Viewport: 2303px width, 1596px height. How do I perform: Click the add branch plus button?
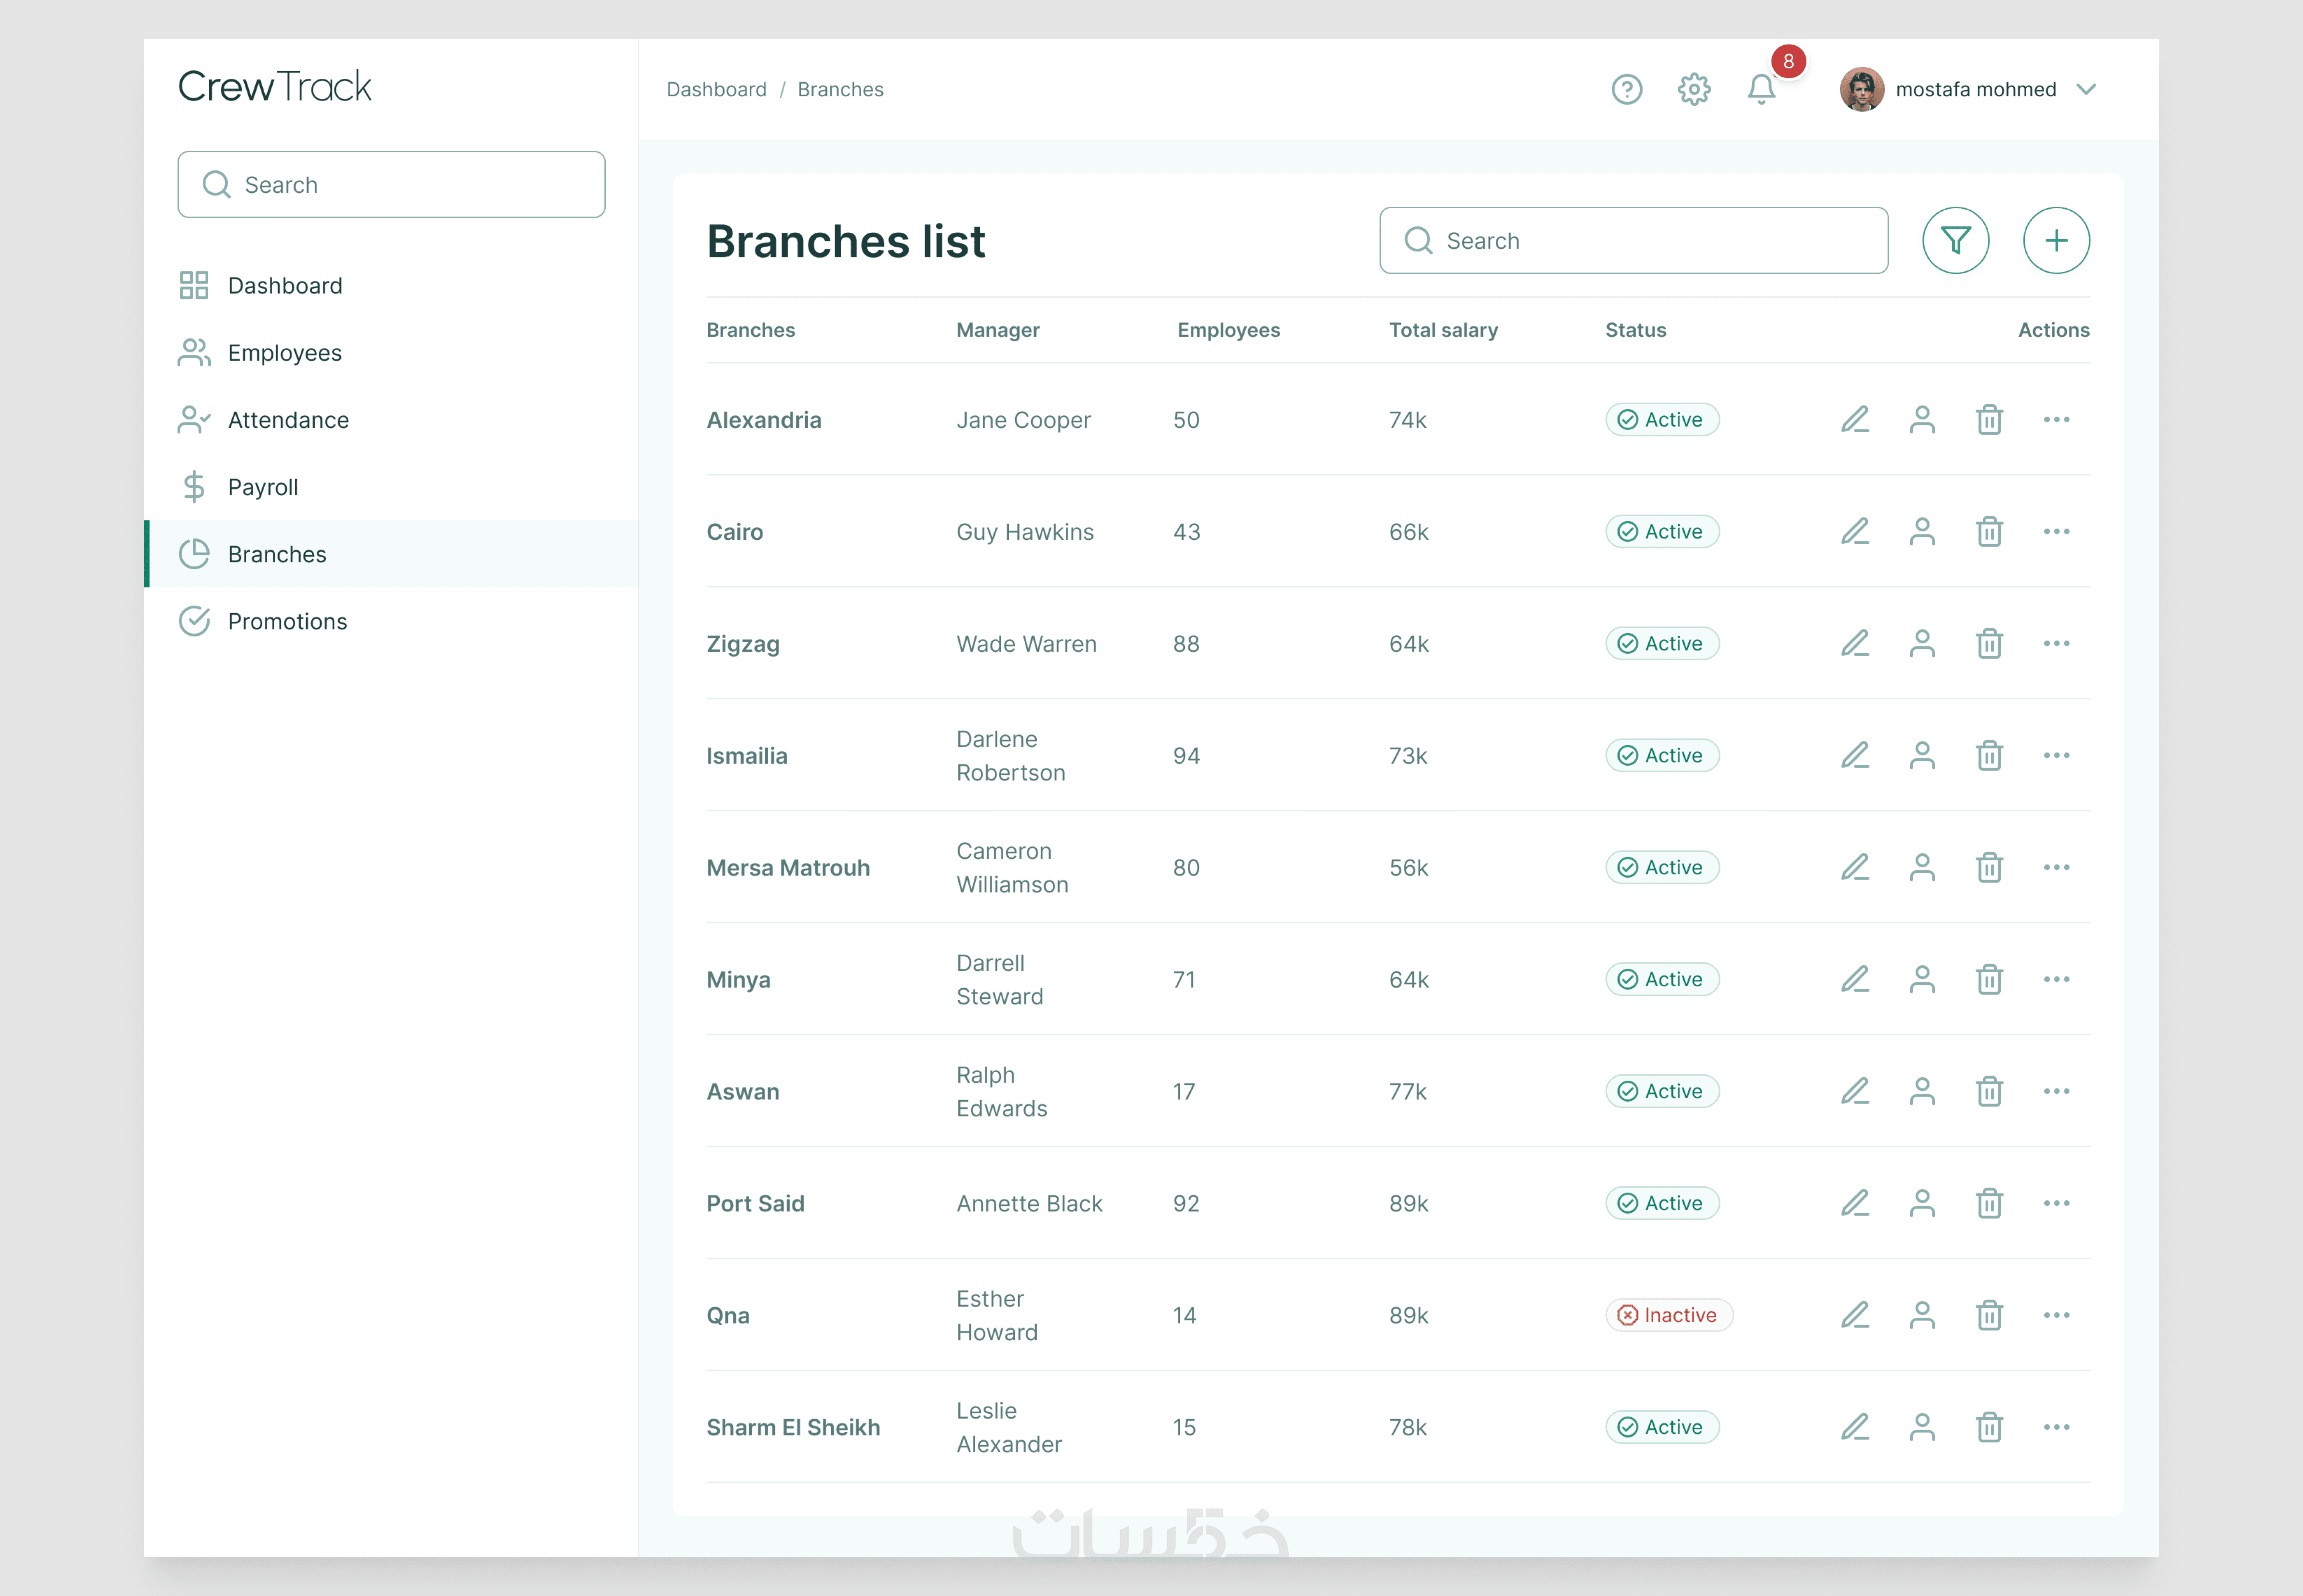(2056, 240)
